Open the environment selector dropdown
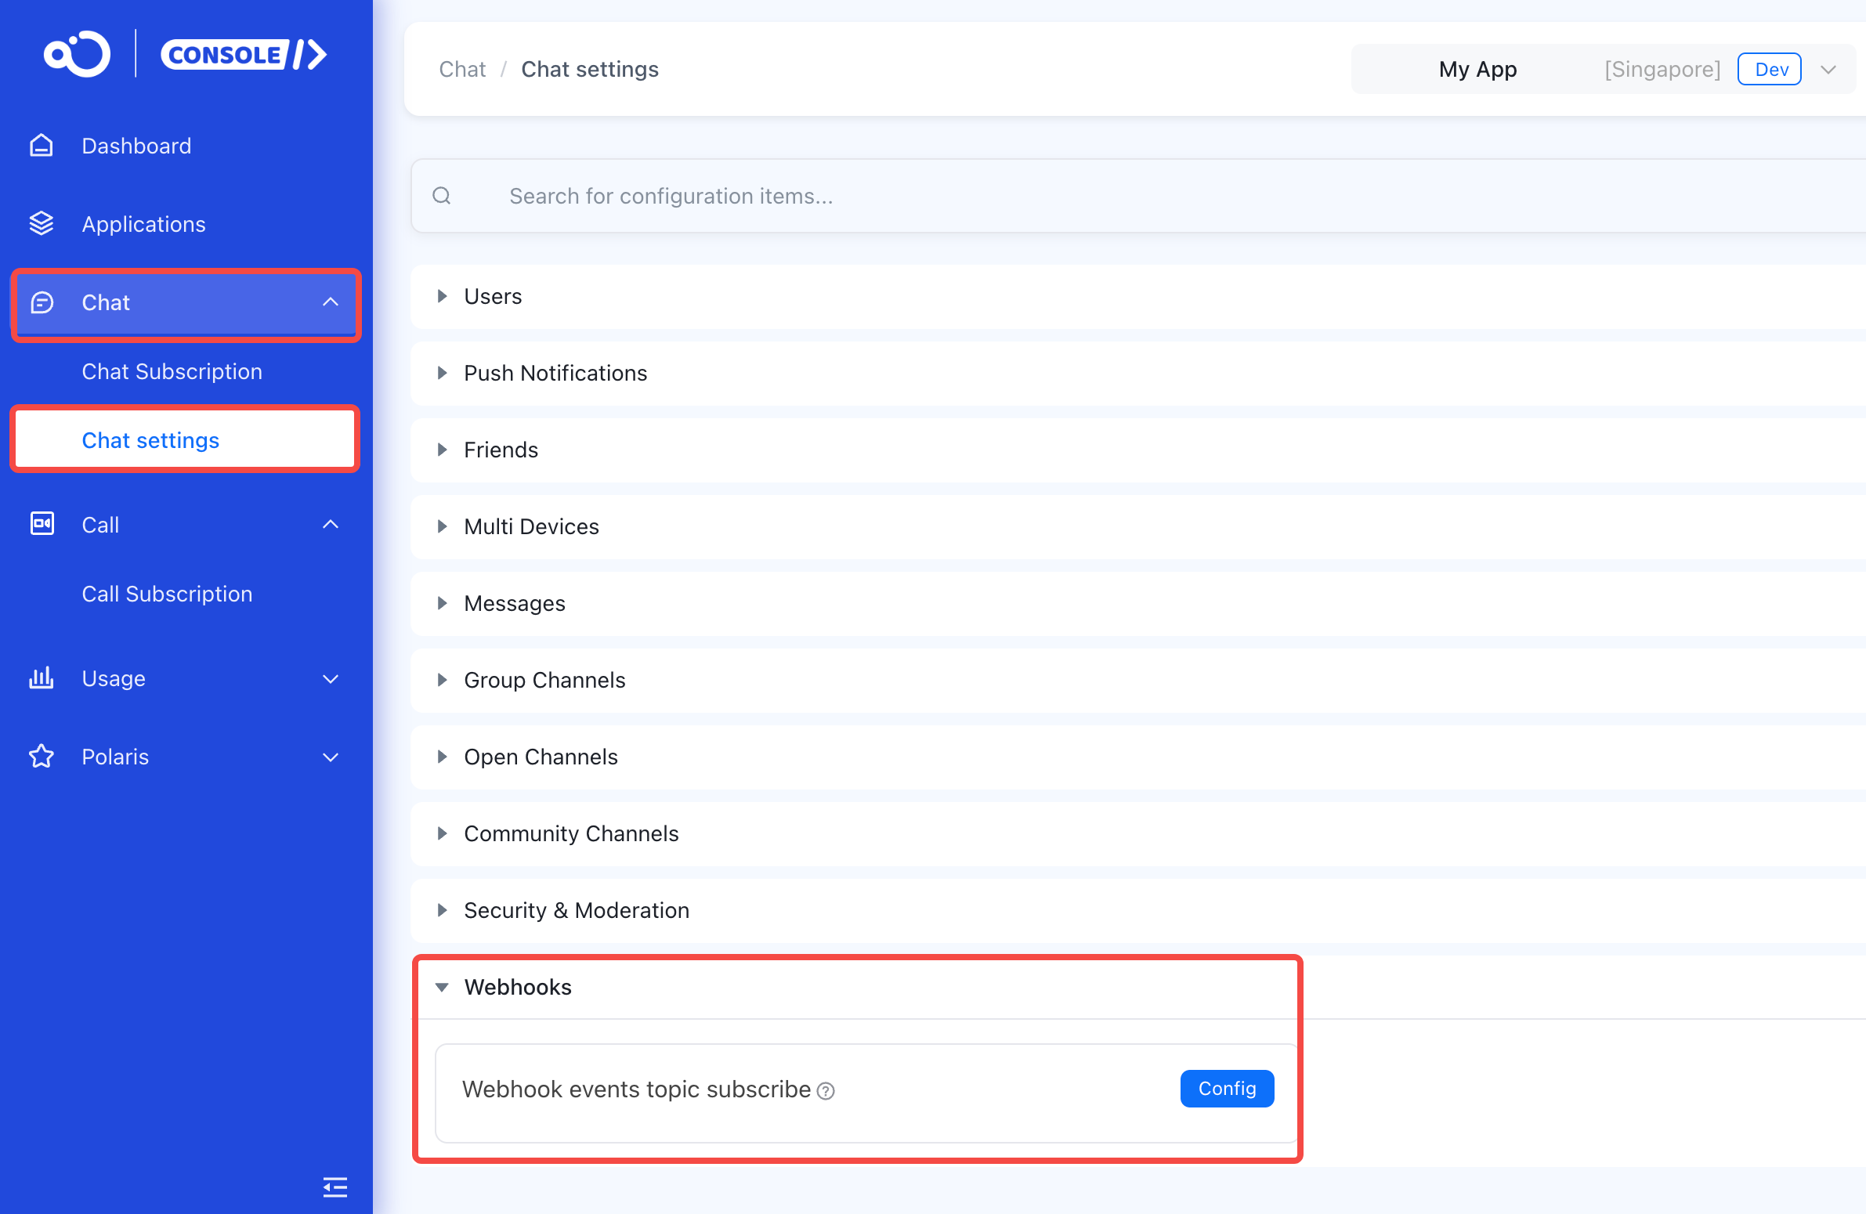Image resolution: width=1866 pixels, height=1214 pixels. [1828, 69]
